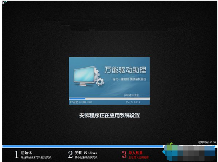Click the 已用时间 02:50 elapsed timer
This screenshot has height=162, width=218.
click(x=207, y=142)
